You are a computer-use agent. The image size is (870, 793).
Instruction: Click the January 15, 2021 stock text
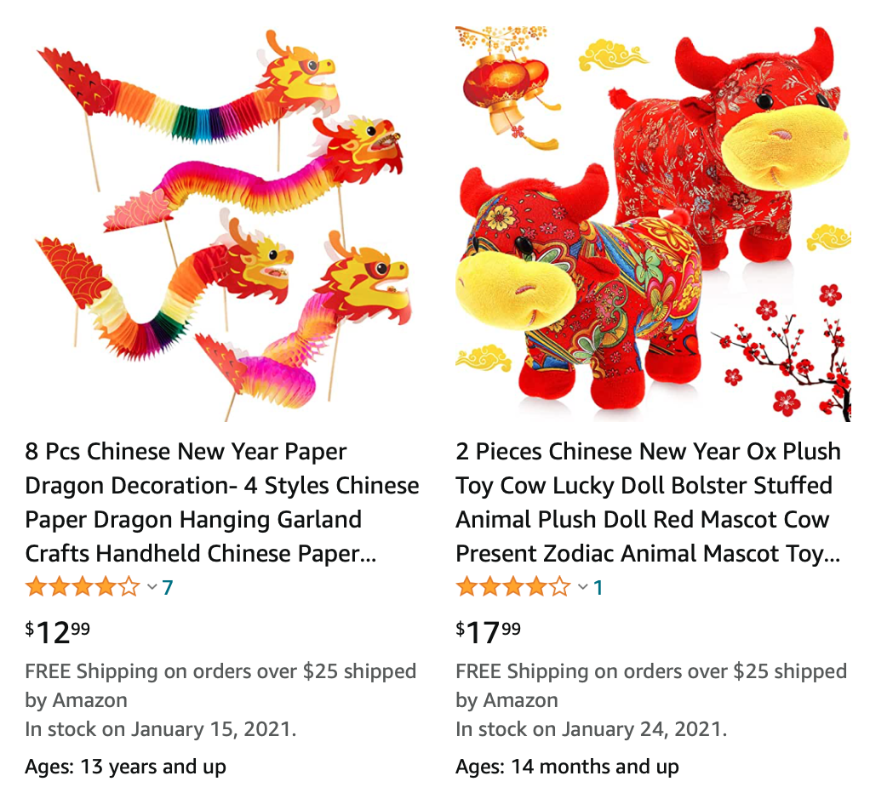click(x=215, y=728)
